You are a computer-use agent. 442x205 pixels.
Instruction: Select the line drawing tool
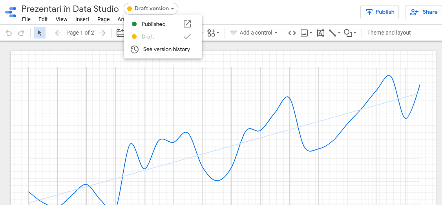(x=332, y=33)
